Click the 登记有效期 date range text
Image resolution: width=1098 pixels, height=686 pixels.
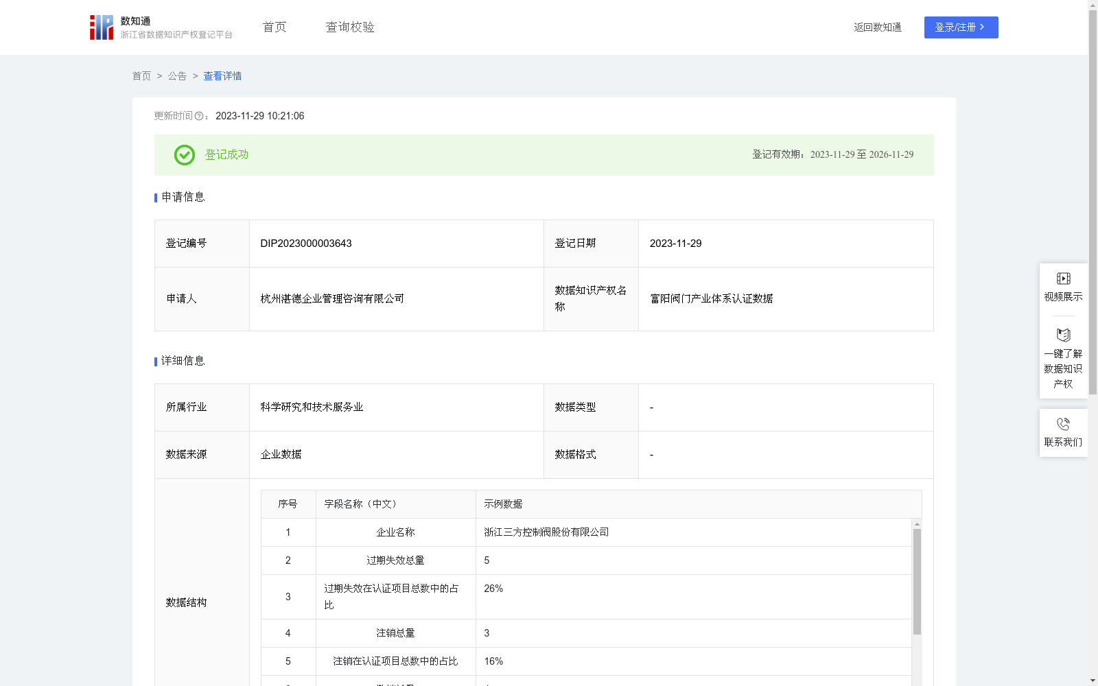[x=833, y=155]
